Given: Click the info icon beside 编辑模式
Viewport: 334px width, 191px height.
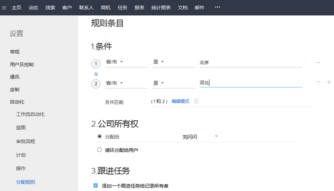Looking at the screenshot, I should click(196, 101).
